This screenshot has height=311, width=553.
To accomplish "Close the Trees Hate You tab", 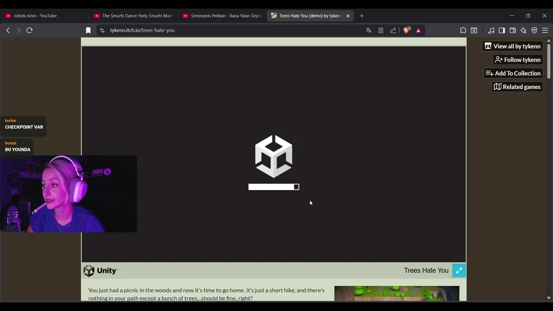I will click(348, 16).
